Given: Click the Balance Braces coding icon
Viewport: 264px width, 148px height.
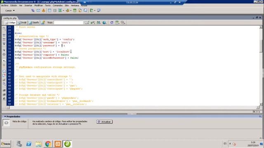Looking at the screenshot, I should tap(4, 54).
